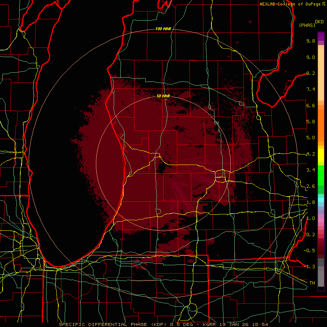327x327 pixels.
Task: Click the bright green segment of the color bar
Action: pos(321,175)
